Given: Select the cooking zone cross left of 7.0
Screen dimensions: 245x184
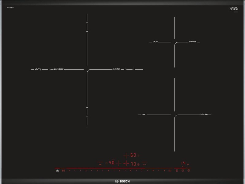Looking at the screenshot, I should pos(126,163).
